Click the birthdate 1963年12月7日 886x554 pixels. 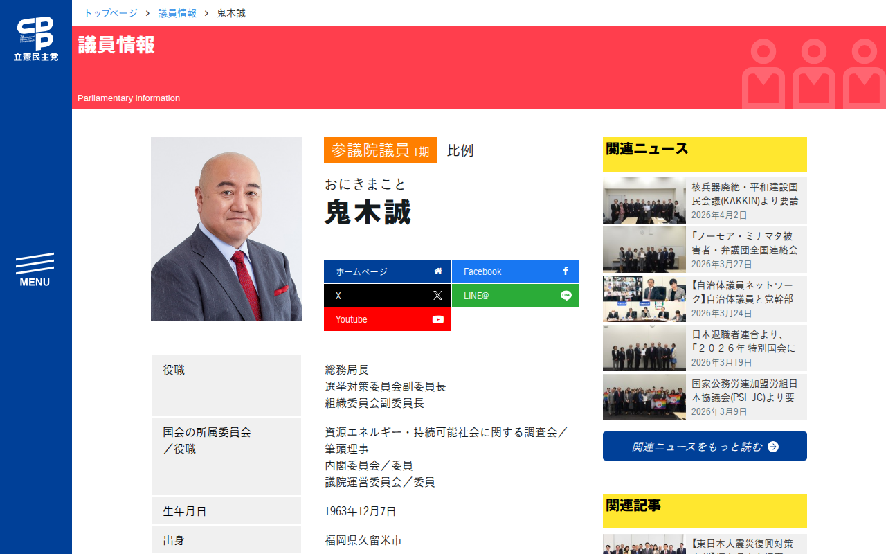tap(361, 511)
